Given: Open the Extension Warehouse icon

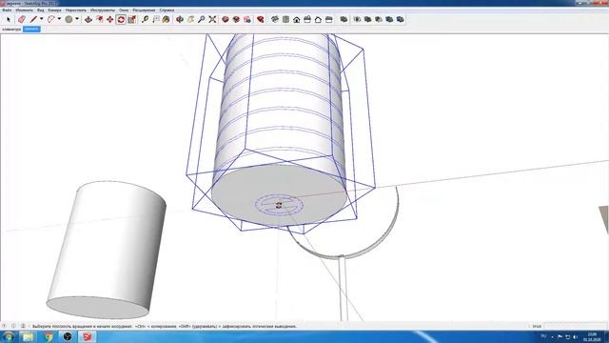Looking at the screenshot, I should 247,19.
